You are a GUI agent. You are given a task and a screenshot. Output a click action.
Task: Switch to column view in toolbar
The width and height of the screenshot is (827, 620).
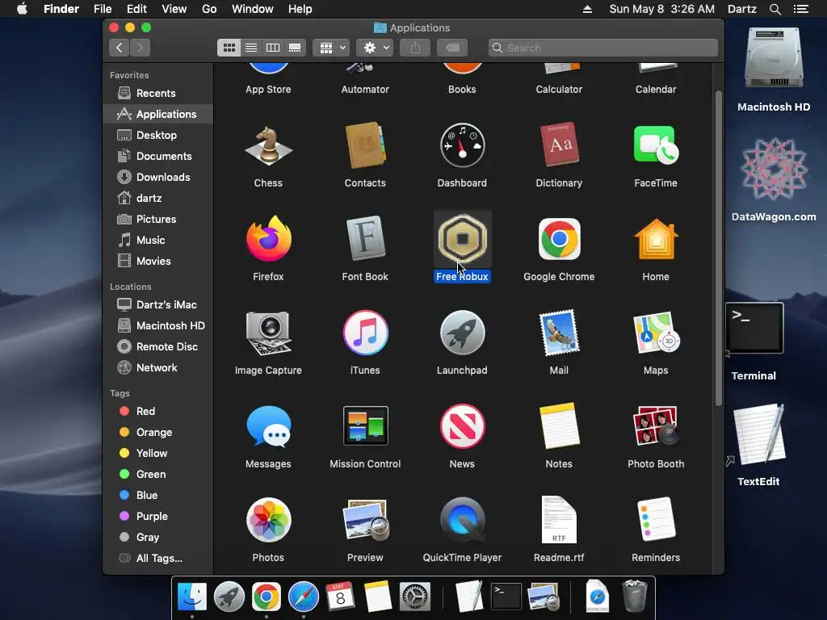(273, 48)
